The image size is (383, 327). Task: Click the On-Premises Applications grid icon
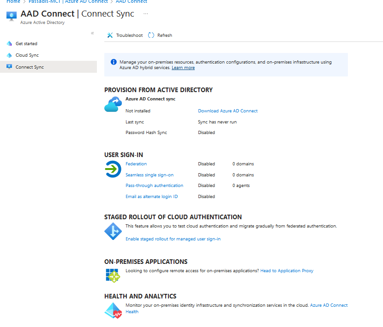click(x=113, y=275)
